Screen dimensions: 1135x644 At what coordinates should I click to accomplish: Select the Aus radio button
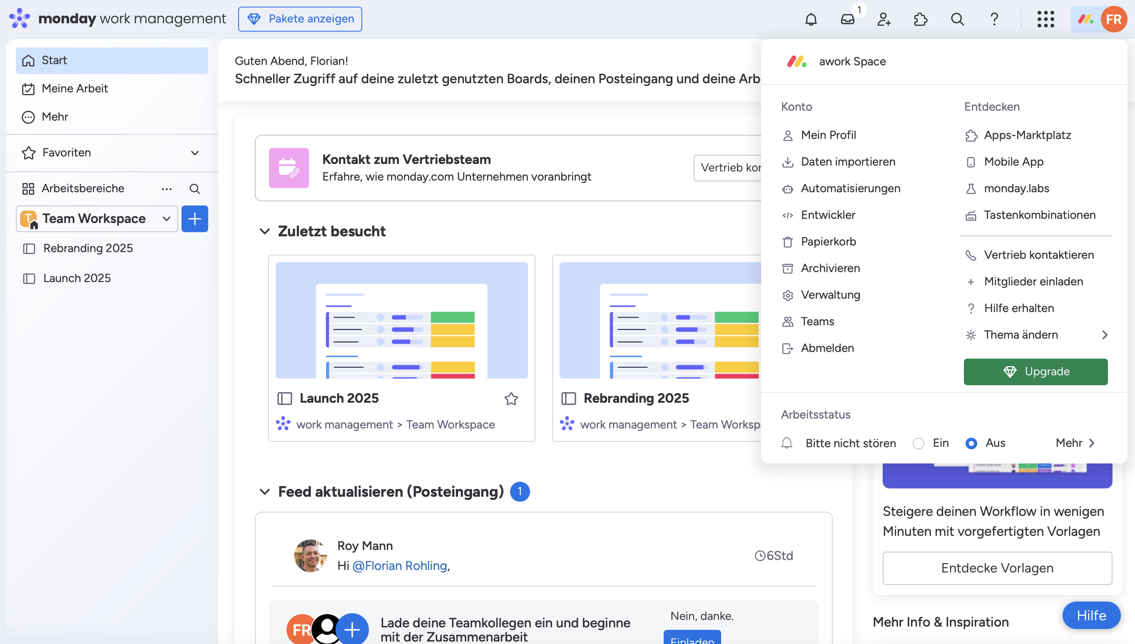[x=971, y=443]
